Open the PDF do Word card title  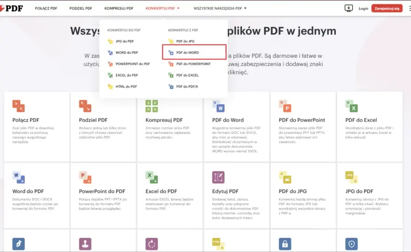228,120
